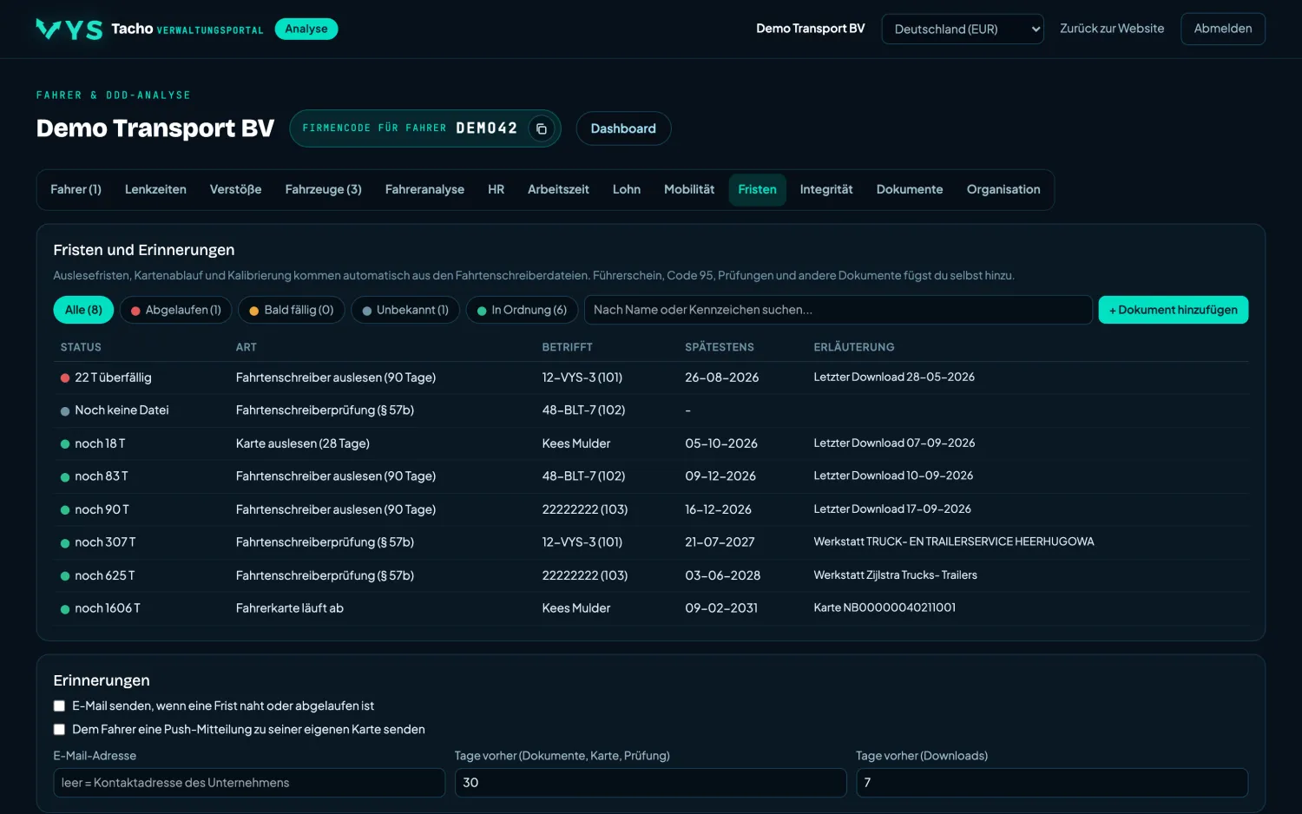Screen dimensions: 1302x814
Task: Focus the name or license plate search field
Action: point(838,310)
